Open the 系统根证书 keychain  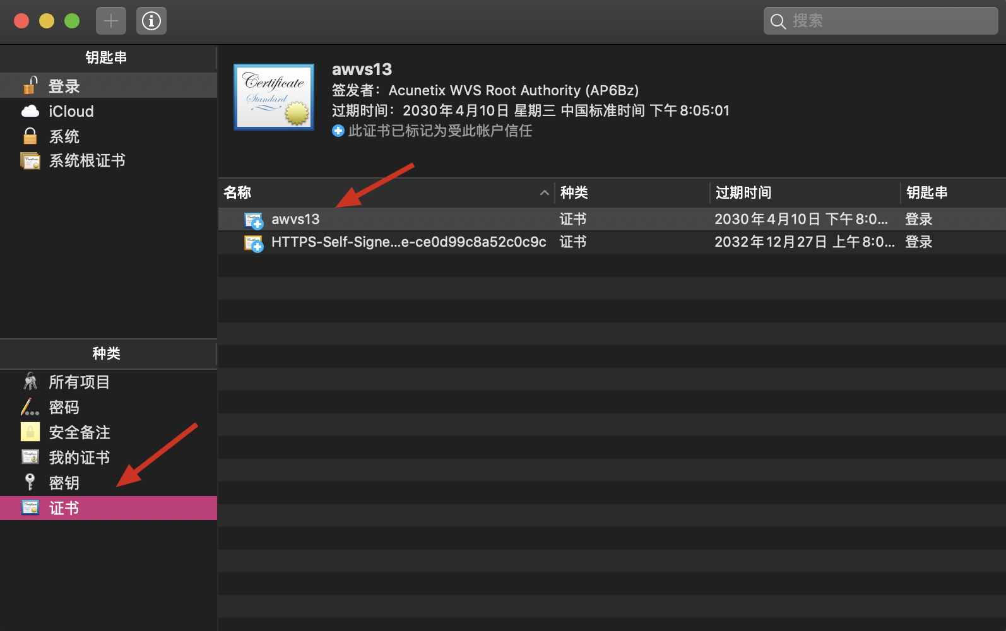(87, 161)
